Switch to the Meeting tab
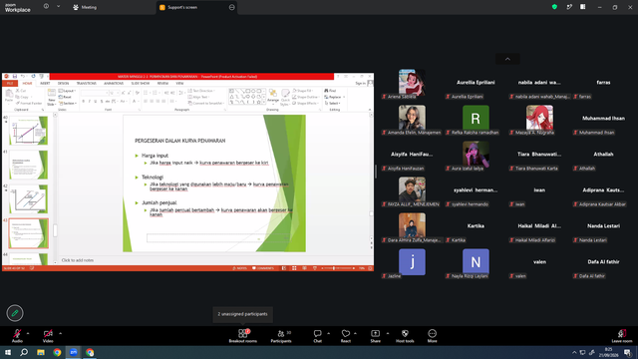 coord(85,7)
